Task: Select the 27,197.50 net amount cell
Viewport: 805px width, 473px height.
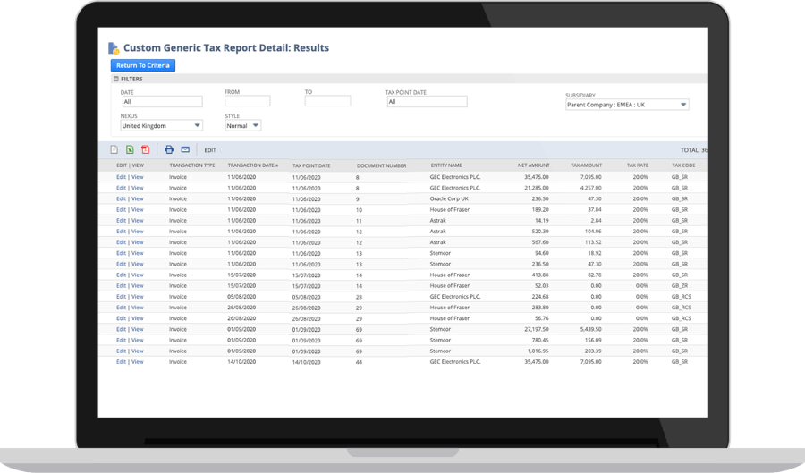Action: (x=537, y=329)
